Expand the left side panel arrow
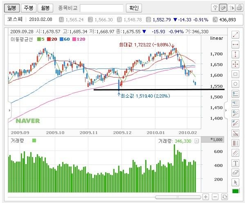The image size is (245, 203). (9, 110)
